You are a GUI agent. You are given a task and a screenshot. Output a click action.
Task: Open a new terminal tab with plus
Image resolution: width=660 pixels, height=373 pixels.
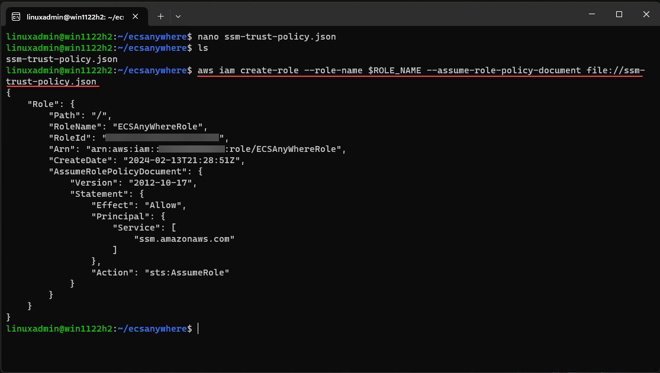coord(160,16)
